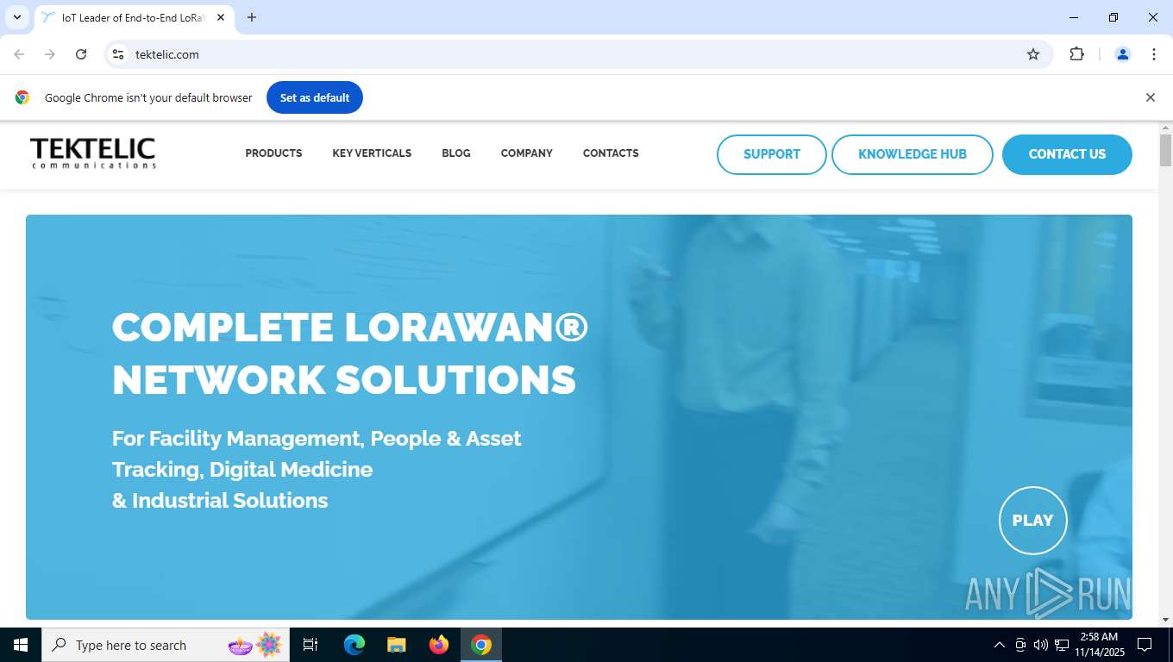Open the Windows notification center
This screenshot has width=1173, height=662.
click(1145, 645)
